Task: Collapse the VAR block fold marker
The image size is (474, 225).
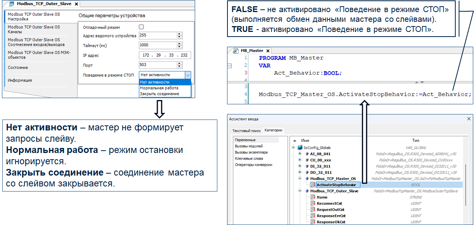Action: click(229, 66)
